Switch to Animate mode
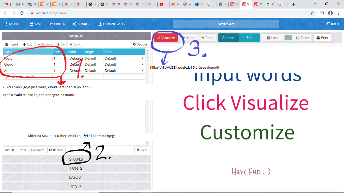This screenshot has width=344, height=193. click(229, 38)
